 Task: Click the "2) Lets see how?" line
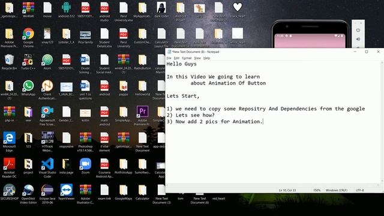pos(191,115)
